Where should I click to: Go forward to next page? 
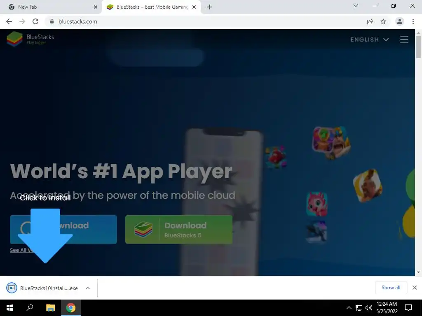tap(22, 21)
